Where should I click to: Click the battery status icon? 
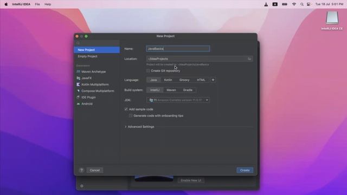[285, 4]
